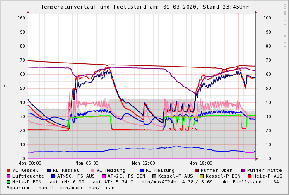
Task: Click the gray Kessel-P AUS legend swatch
Action: coord(154,176)
